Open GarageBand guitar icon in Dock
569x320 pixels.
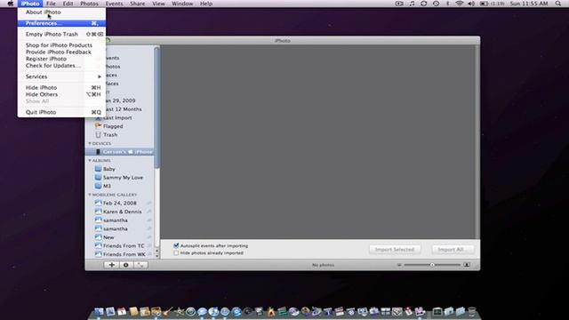coord(167,312)
